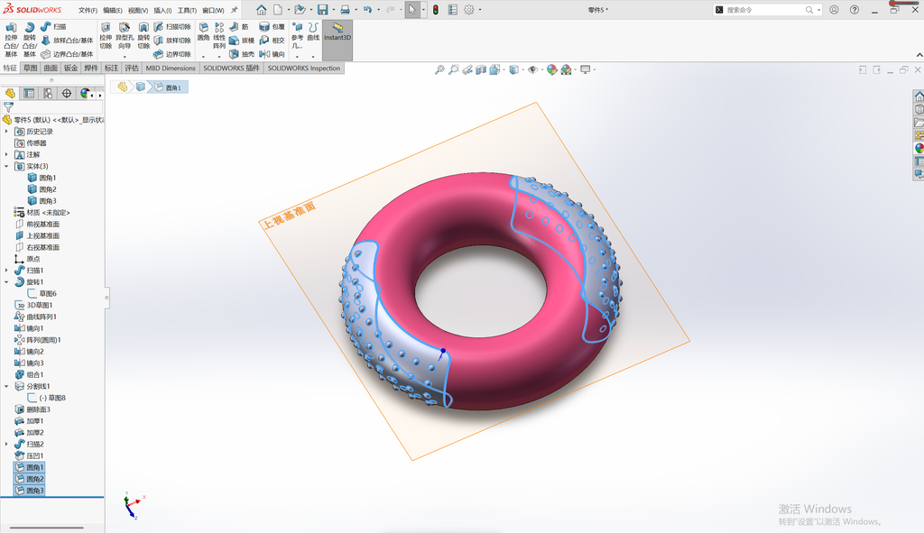
Task: Click the 包覆 wrap tool
Action: [x=272, y=26]
